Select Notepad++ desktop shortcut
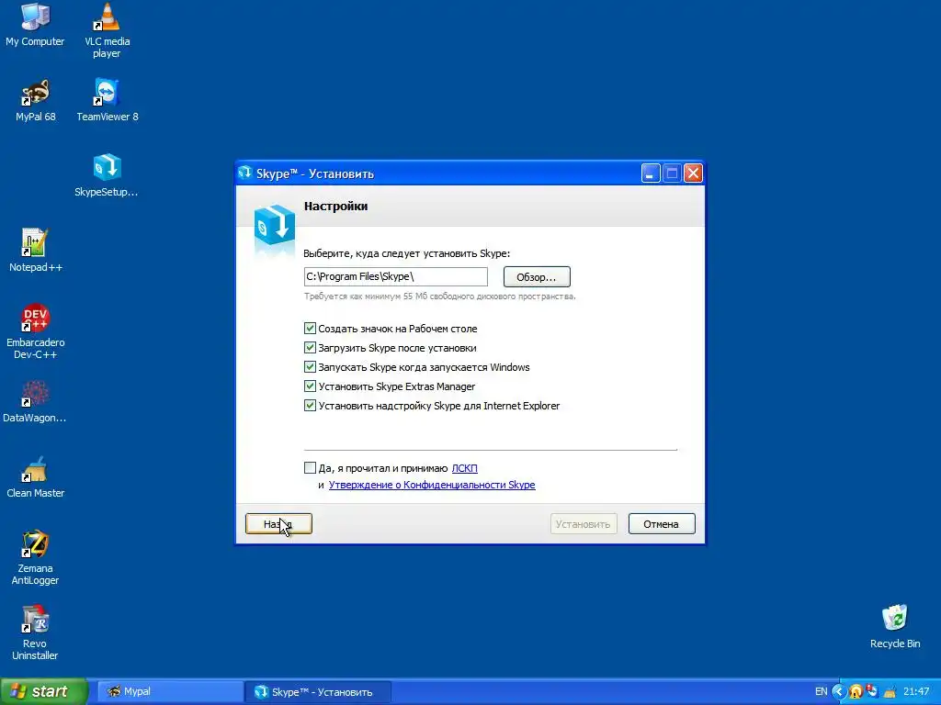 click(35, 251)
